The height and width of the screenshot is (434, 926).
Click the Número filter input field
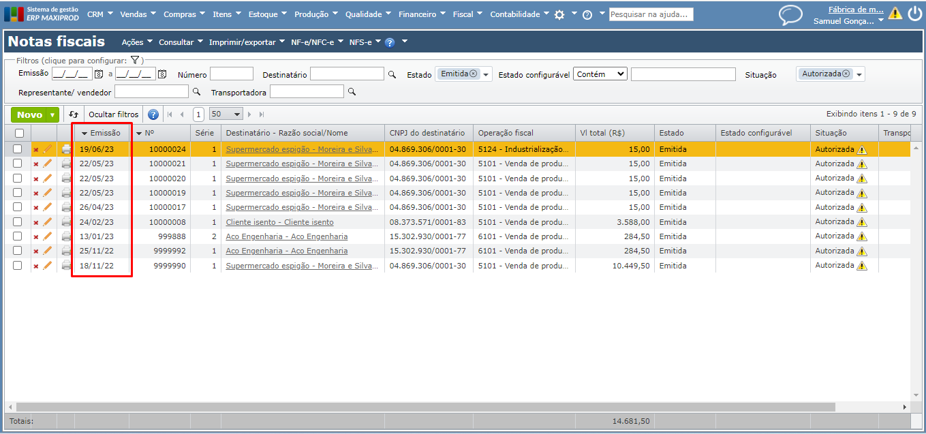232,74
